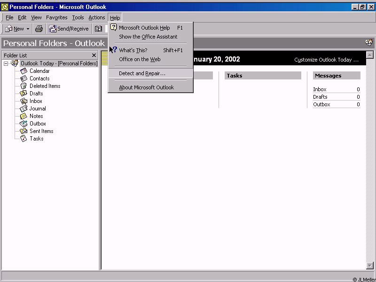This screenshot has height=282, width=376.
Task: Click the Messages section header
Action: (337, 76)
